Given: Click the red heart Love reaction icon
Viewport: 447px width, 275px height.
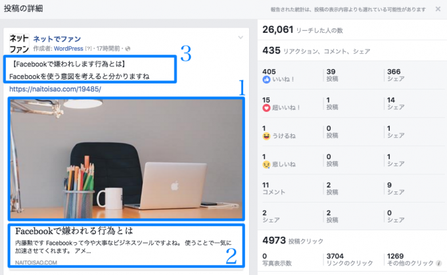Looking at the screenshot, I should (x=266, y=108).
